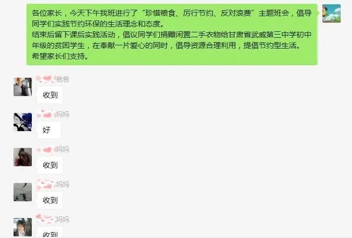Select the green class-meeting announcement bubble
The width and height of the screenshot is (352, 238).
click(x=172, y=35)
